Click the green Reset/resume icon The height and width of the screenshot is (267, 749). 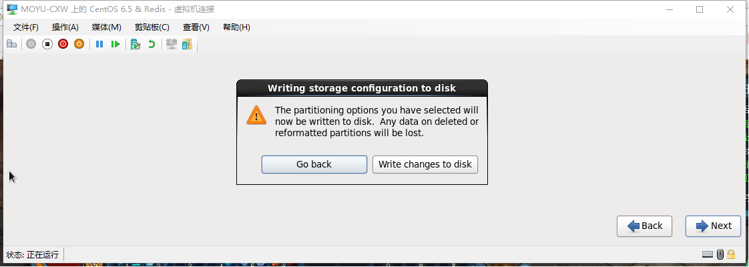tap(115, 44)
